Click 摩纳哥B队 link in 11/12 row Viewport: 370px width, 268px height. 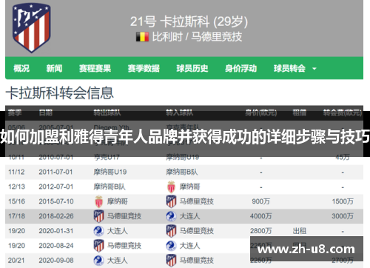pos(182,172)
